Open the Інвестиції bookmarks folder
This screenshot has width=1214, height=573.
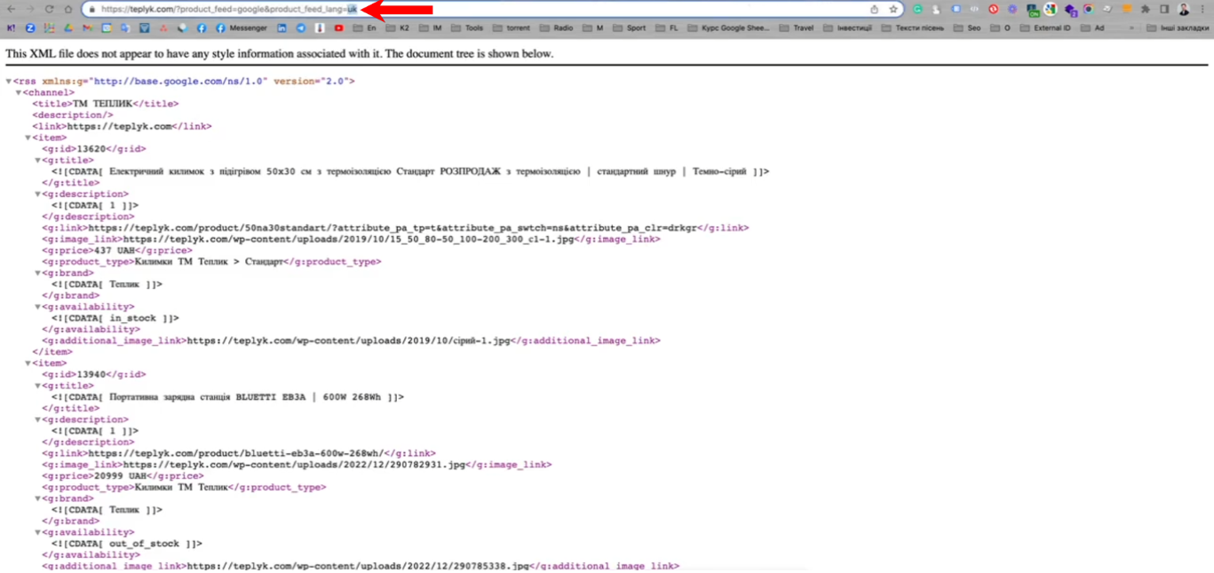[848, 28]
